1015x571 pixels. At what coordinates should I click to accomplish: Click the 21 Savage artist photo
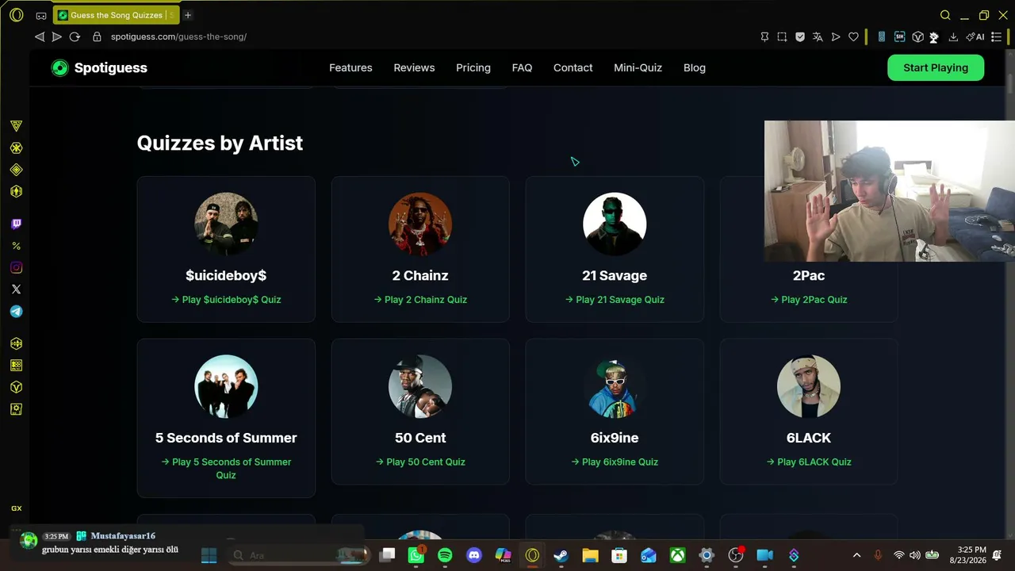click(615, 224)
